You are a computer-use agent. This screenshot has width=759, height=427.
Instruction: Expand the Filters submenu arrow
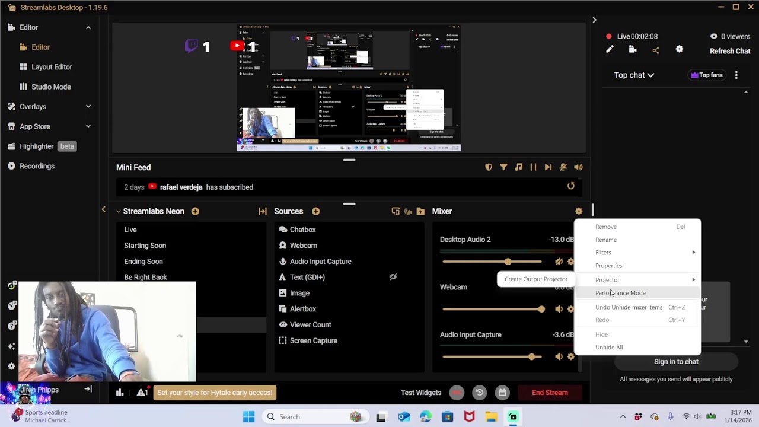click(693, 253)
